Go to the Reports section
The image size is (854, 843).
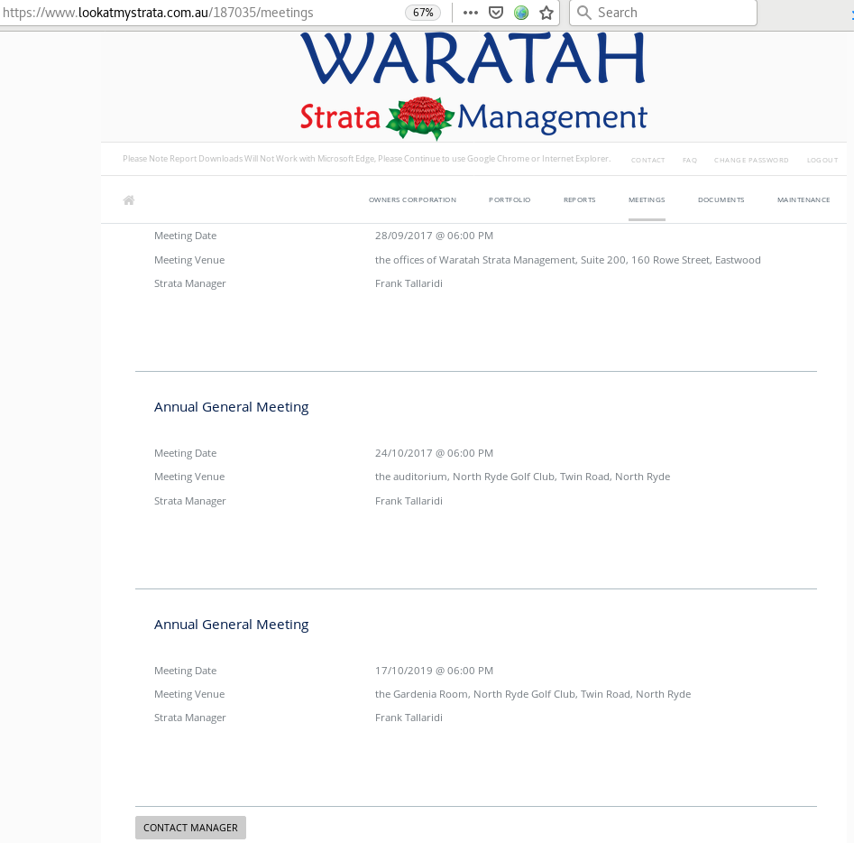coord(580,200)
